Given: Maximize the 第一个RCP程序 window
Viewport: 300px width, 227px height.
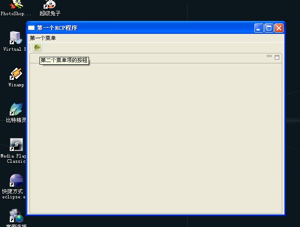Looking at the screenshot, I should tap(269, 28).
